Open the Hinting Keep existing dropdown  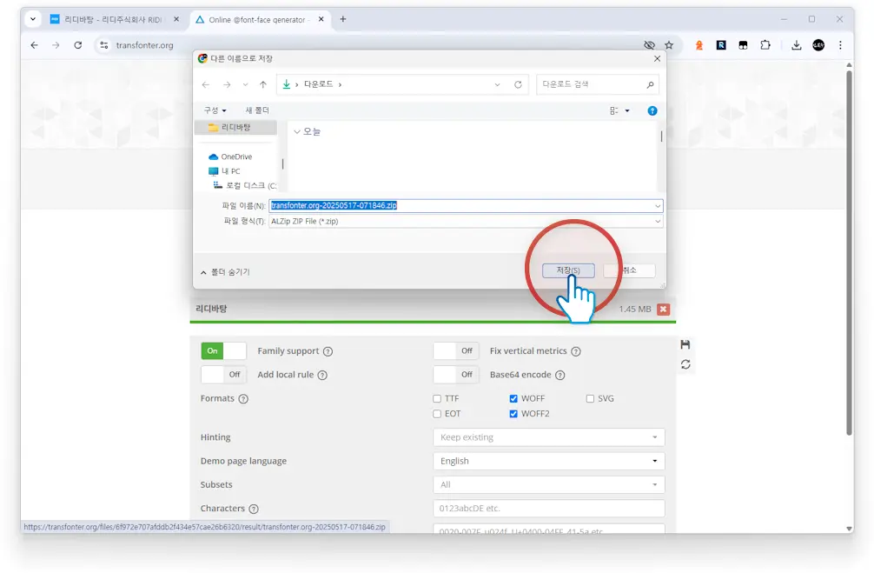tap(548, 437)
